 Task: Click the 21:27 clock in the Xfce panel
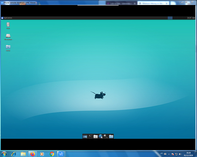pyautogui.click(x=189, y=18)
